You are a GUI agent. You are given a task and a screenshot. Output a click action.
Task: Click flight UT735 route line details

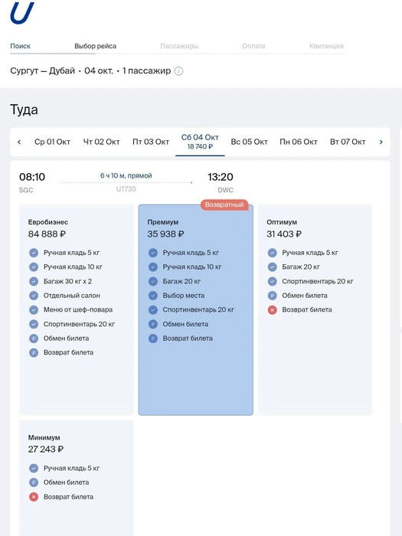pyautogui.click(x=126, y=182)
